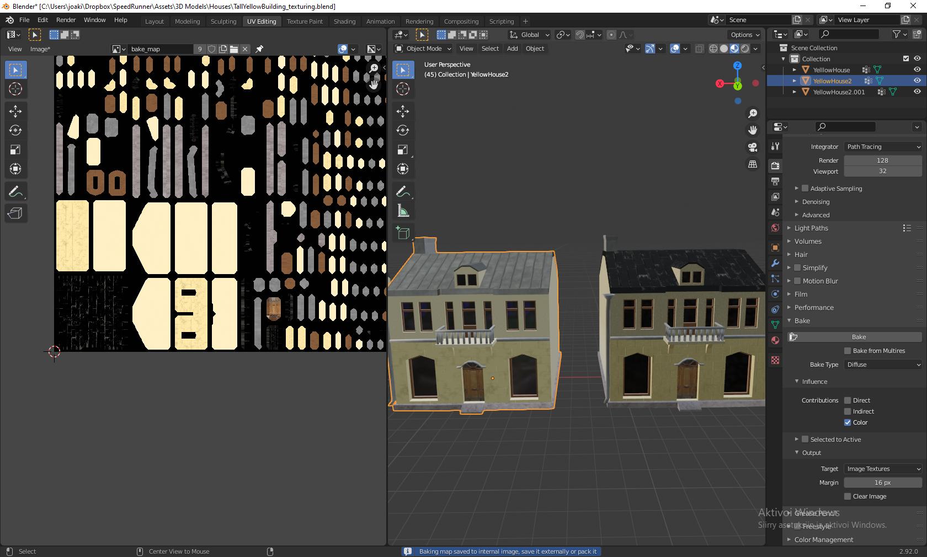Open Material Properties via the sphere icon
This screenshot has width=927, height=557.
click(775, 340)
